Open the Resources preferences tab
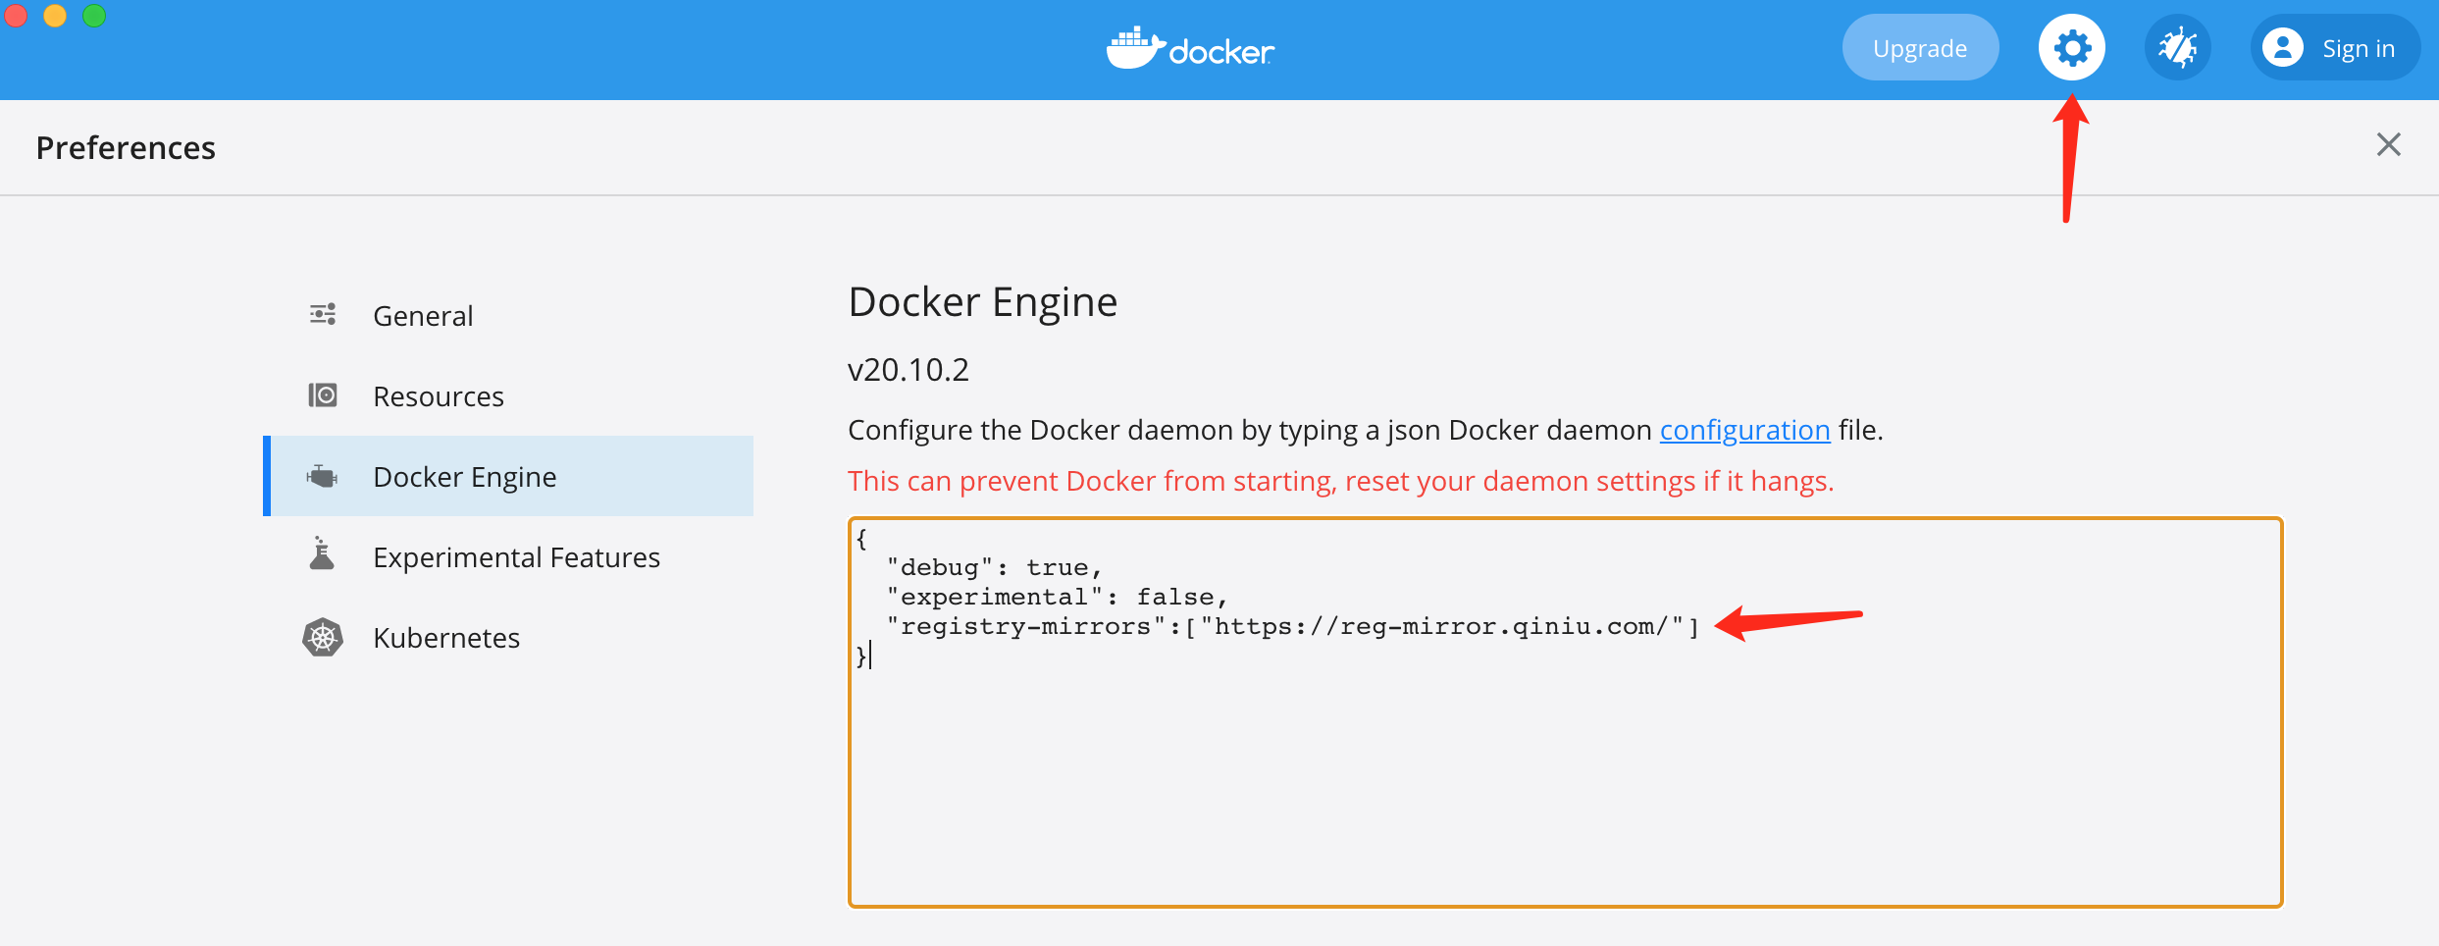Viewport: 2439px width, 946px height. tap(508, 395)
